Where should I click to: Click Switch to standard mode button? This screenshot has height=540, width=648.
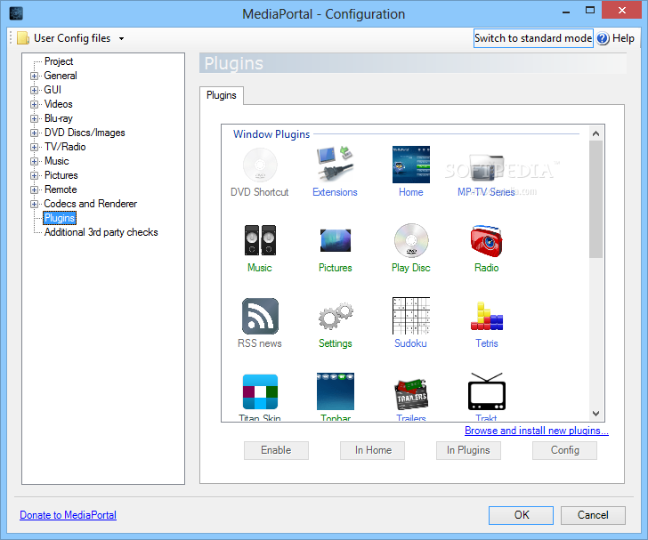533,38
